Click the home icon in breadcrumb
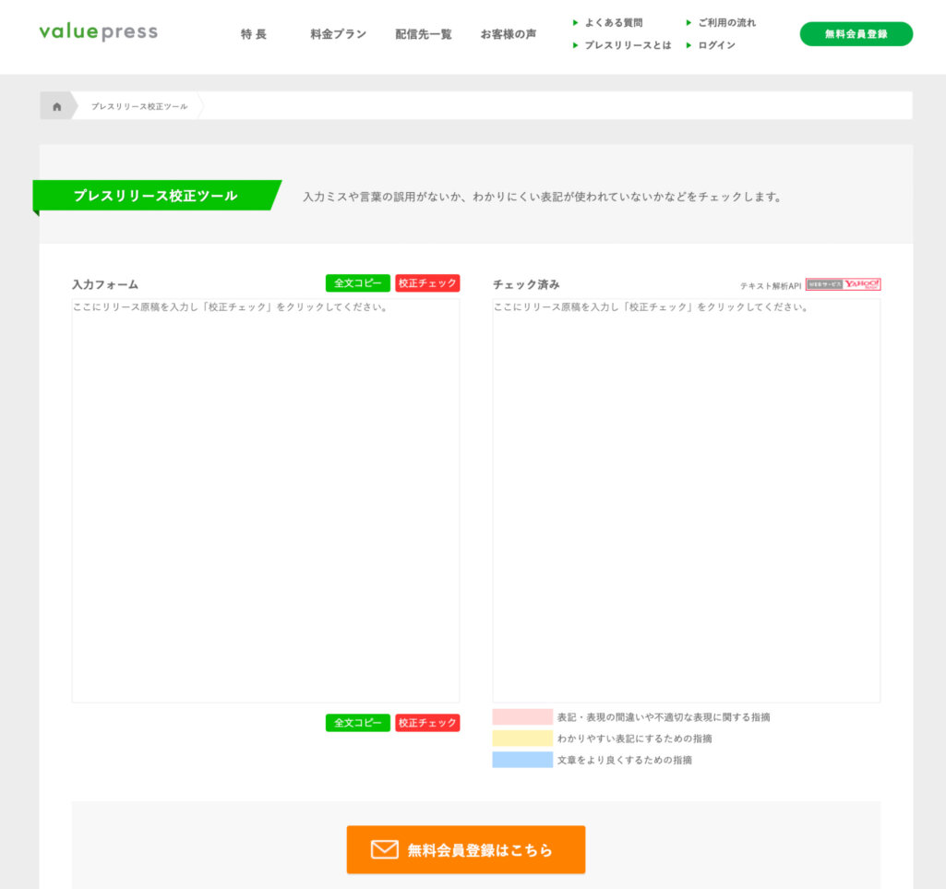 click(56, 106)
